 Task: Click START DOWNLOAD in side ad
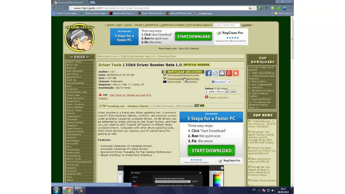[x=211, y=150]
